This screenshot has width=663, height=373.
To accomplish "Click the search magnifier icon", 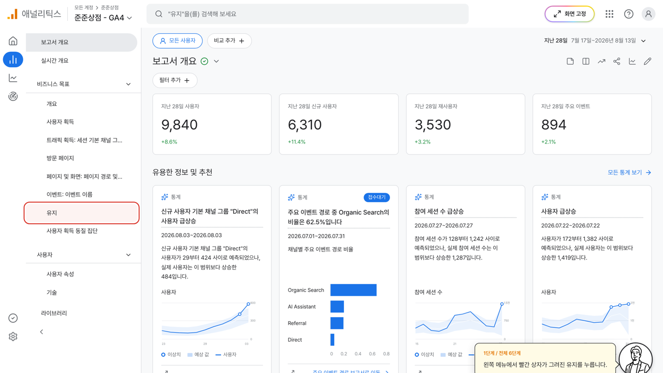I will pos(159,14).
